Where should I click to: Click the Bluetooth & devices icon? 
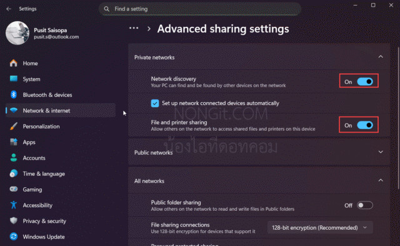tap(14, 95)
